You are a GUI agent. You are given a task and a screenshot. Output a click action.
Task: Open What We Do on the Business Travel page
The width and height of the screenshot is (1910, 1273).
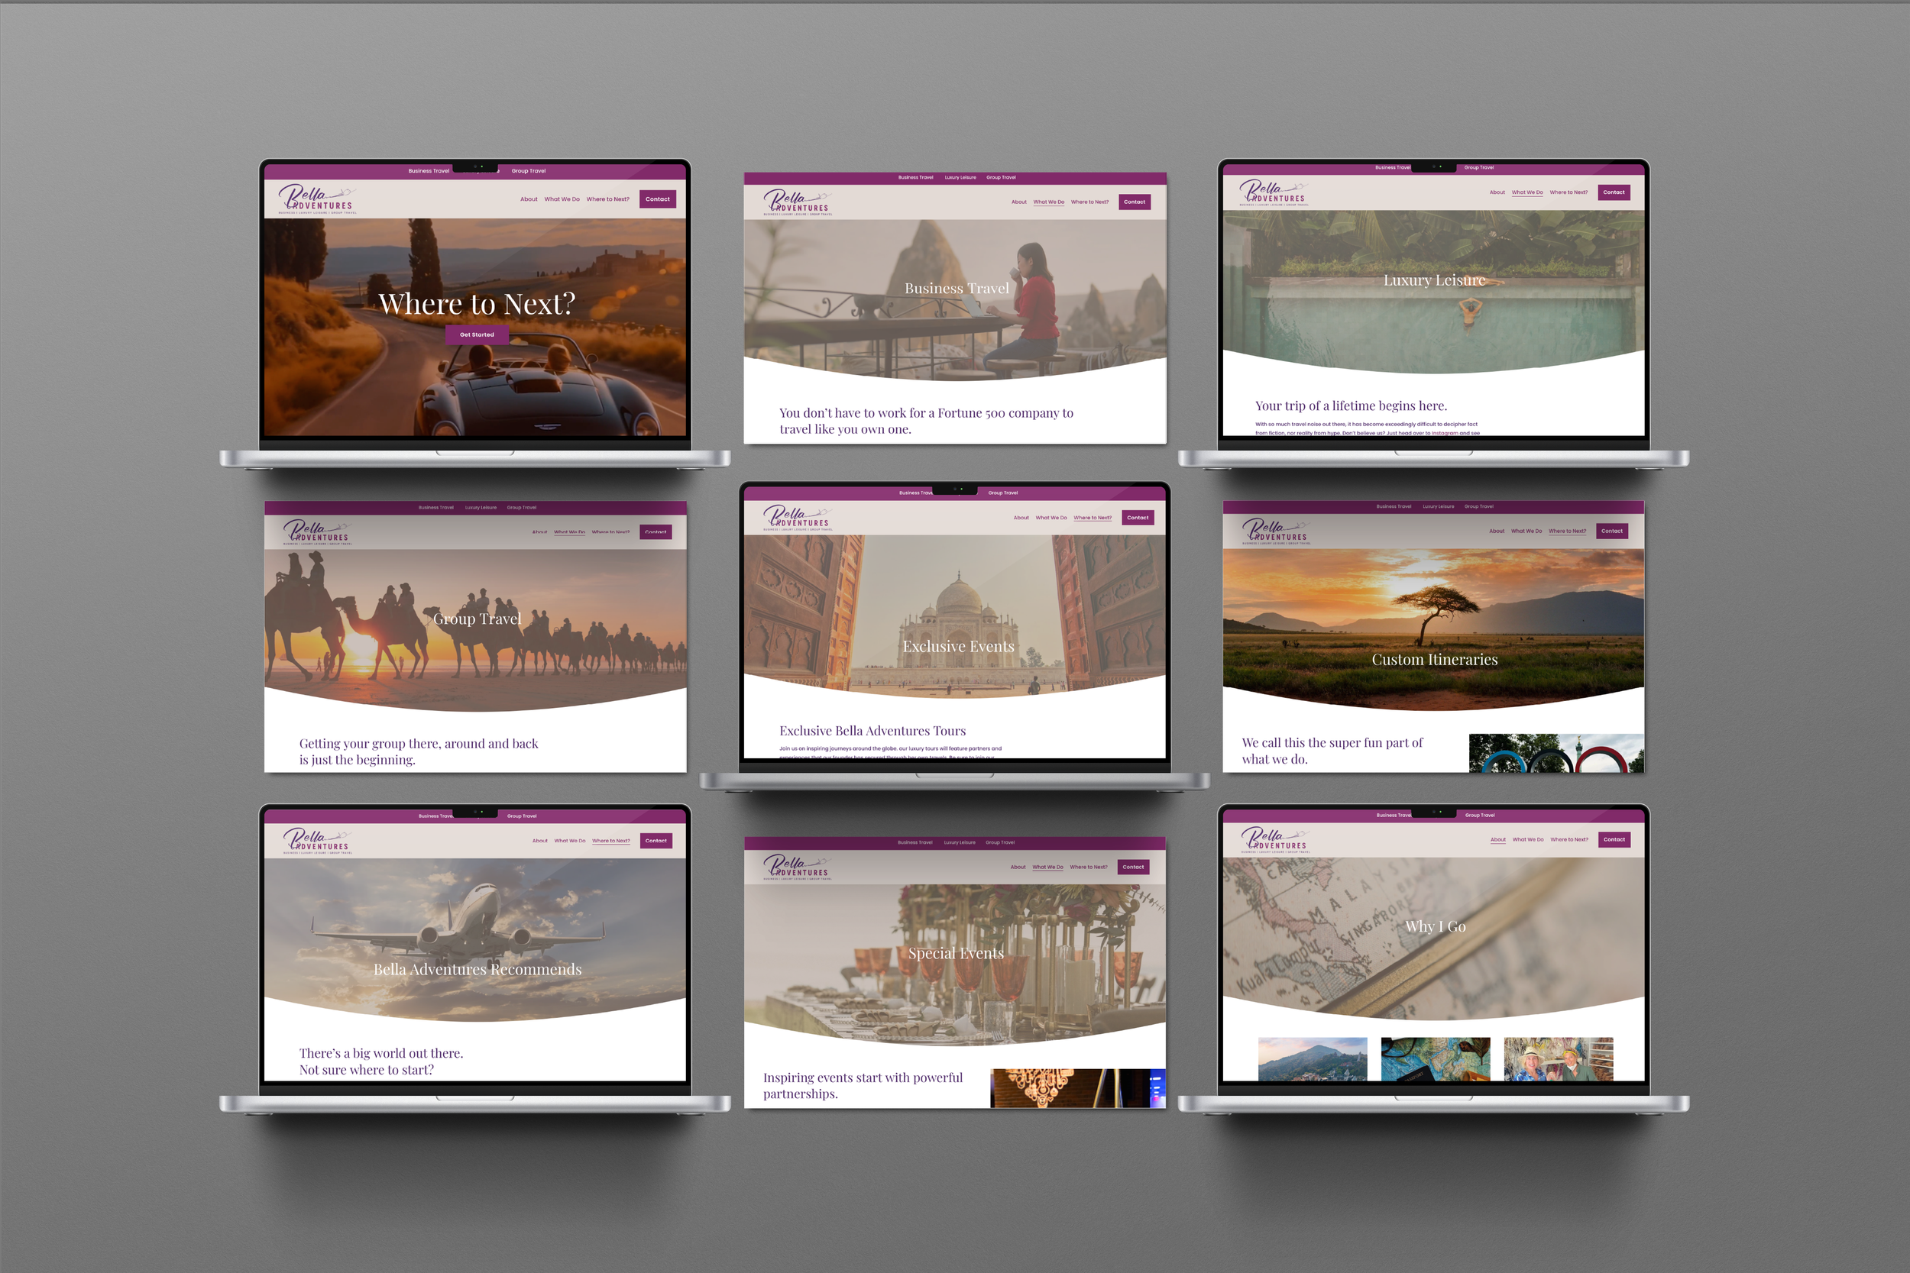pyautogui.click(x=1048, y=202)
